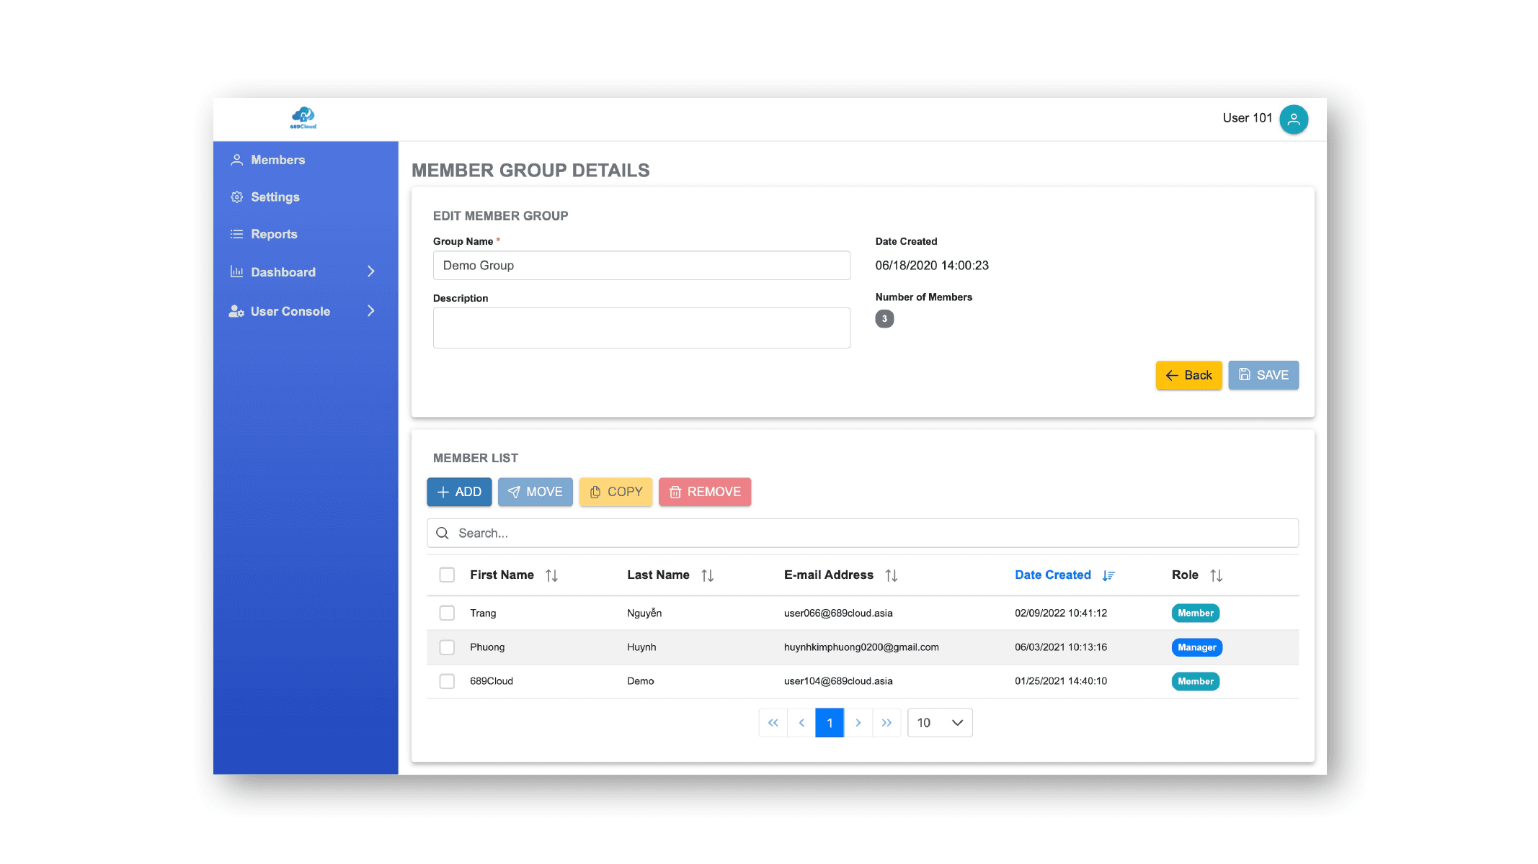Viewport: 1538px width, 864px height.
Task: Click the User 101 name text
Action: (x=1248, y=118)
